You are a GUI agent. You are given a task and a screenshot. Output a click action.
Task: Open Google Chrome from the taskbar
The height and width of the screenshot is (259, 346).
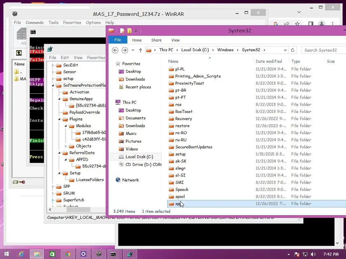click(x=68, y=254)
